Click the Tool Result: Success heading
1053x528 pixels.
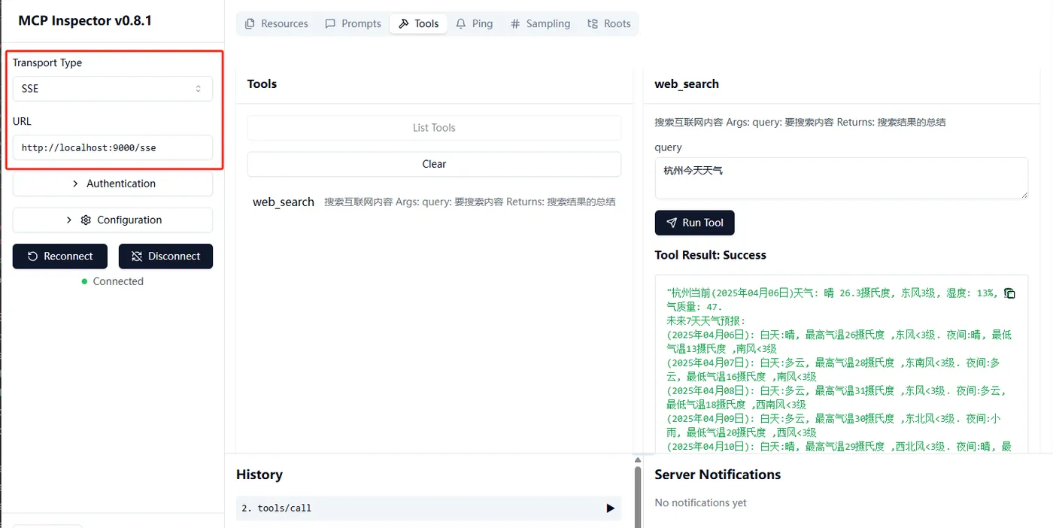pyautogui.click(x=710, y=255)
